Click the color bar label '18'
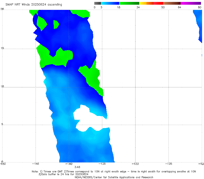 [119, 7]
